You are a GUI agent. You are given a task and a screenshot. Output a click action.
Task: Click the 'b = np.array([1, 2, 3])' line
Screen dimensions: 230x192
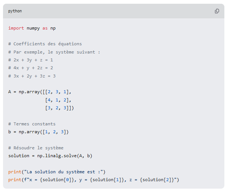pyautogui.click(x=38, y=132)
